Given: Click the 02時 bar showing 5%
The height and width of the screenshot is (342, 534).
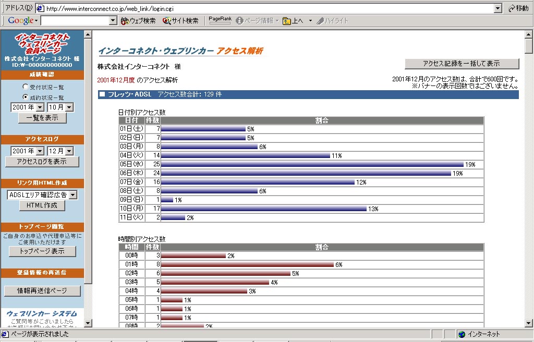Looking at the screenshot, I should (225, 273).
